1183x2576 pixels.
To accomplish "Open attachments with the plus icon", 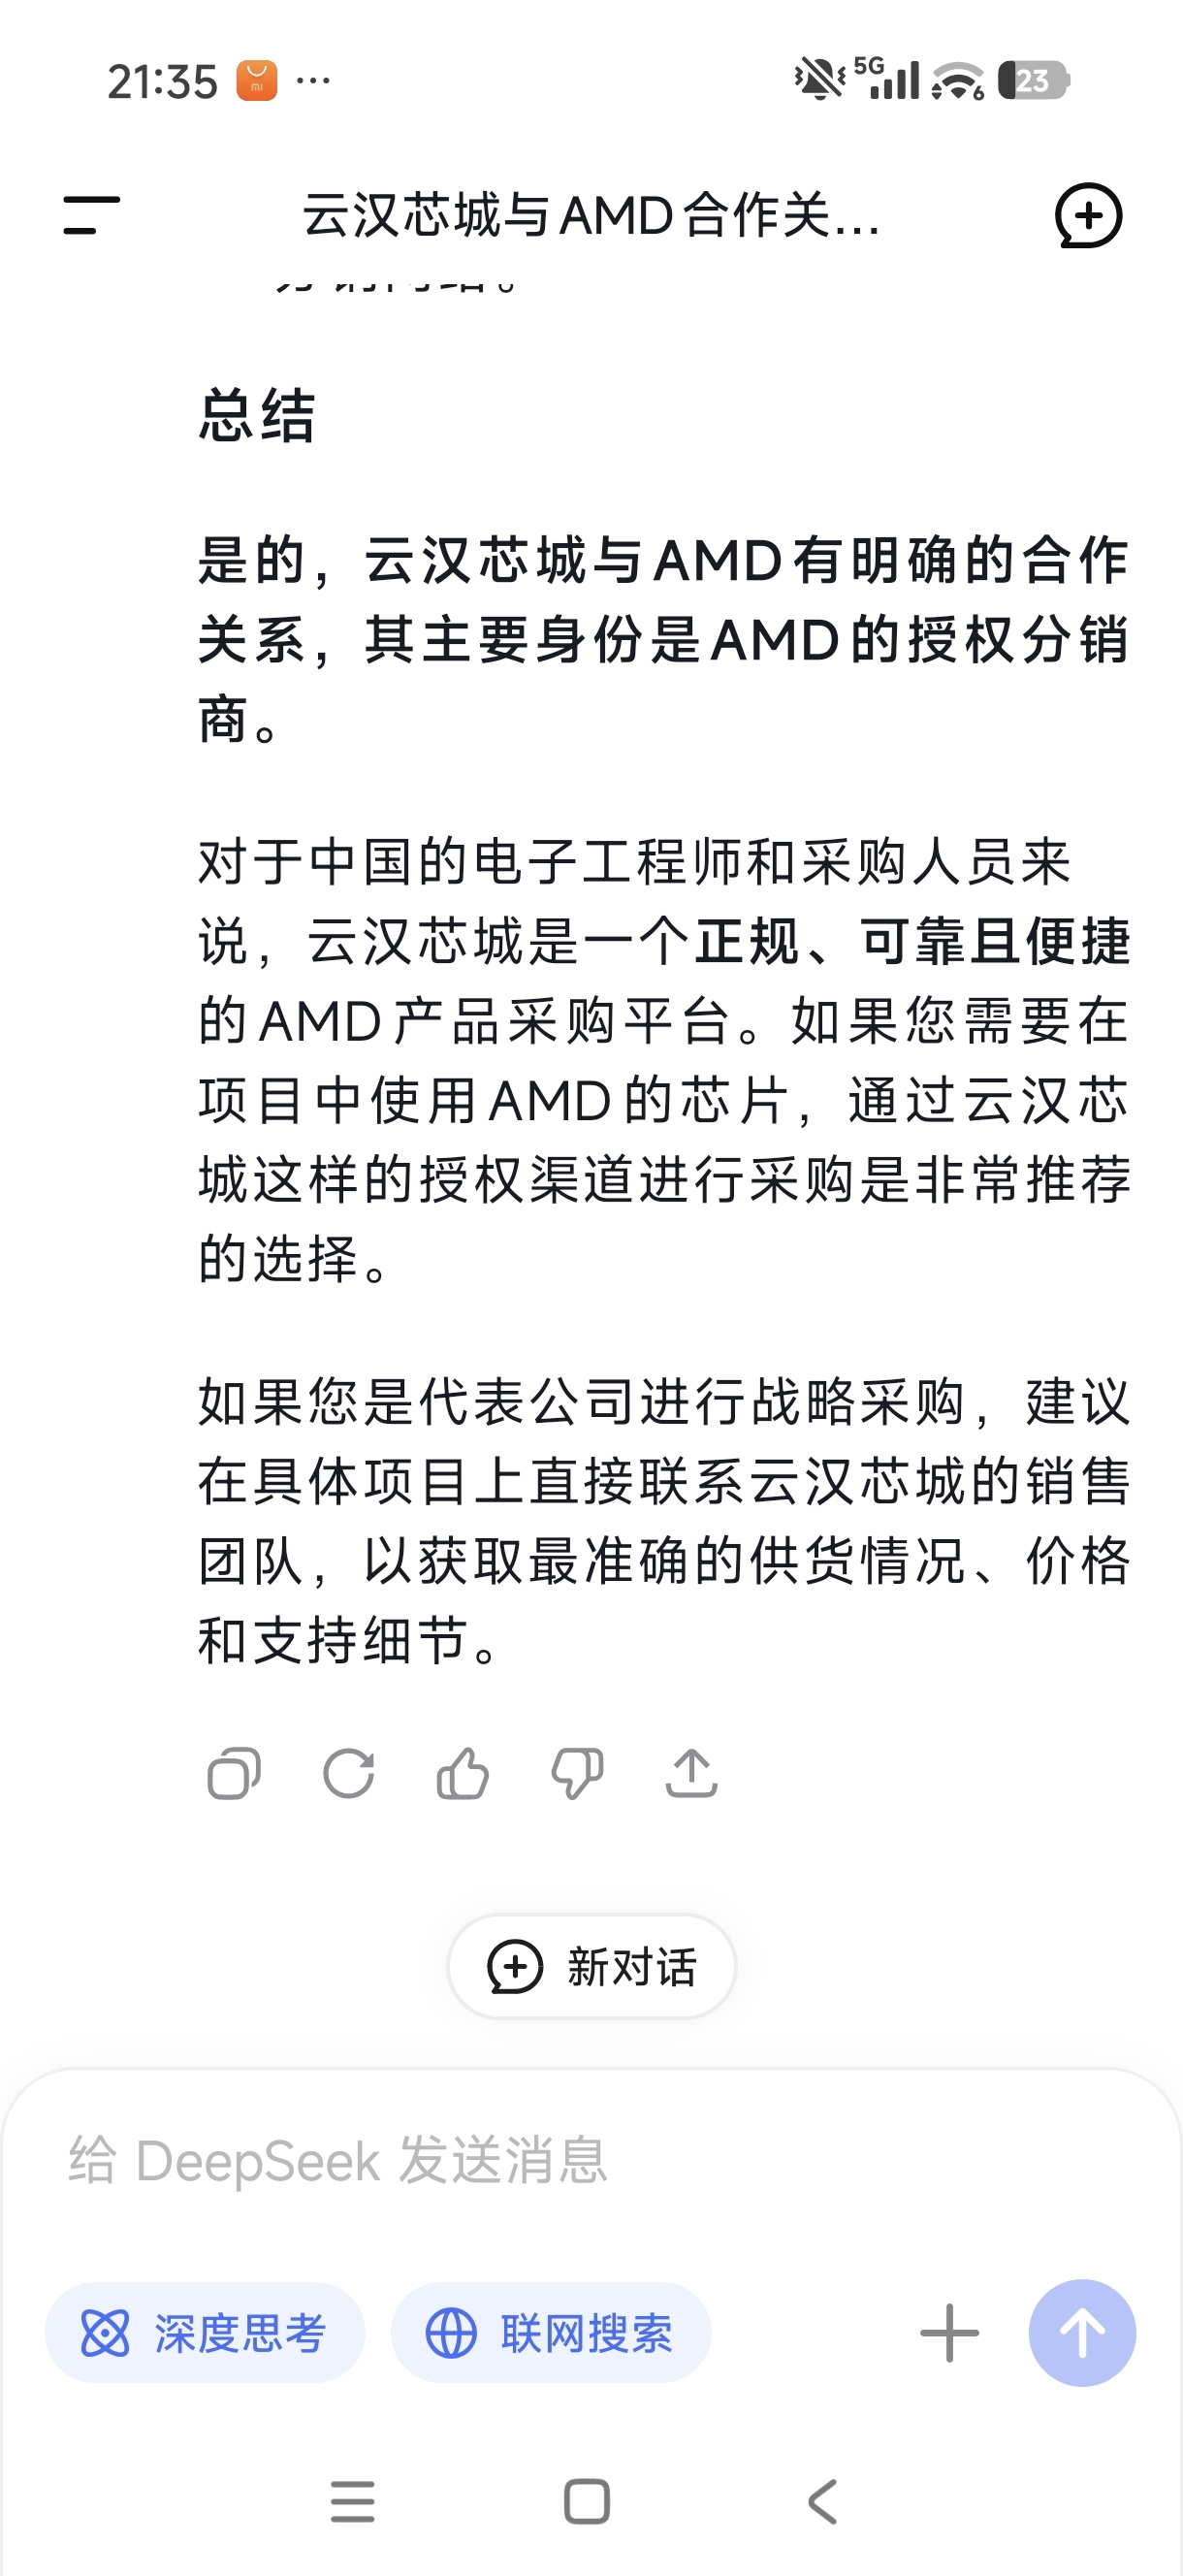I will pyautogui.click(x=949, y=2333).
